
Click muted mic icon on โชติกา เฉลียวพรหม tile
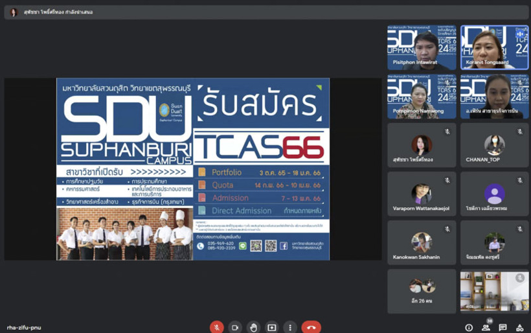click(x=520, y=181)
